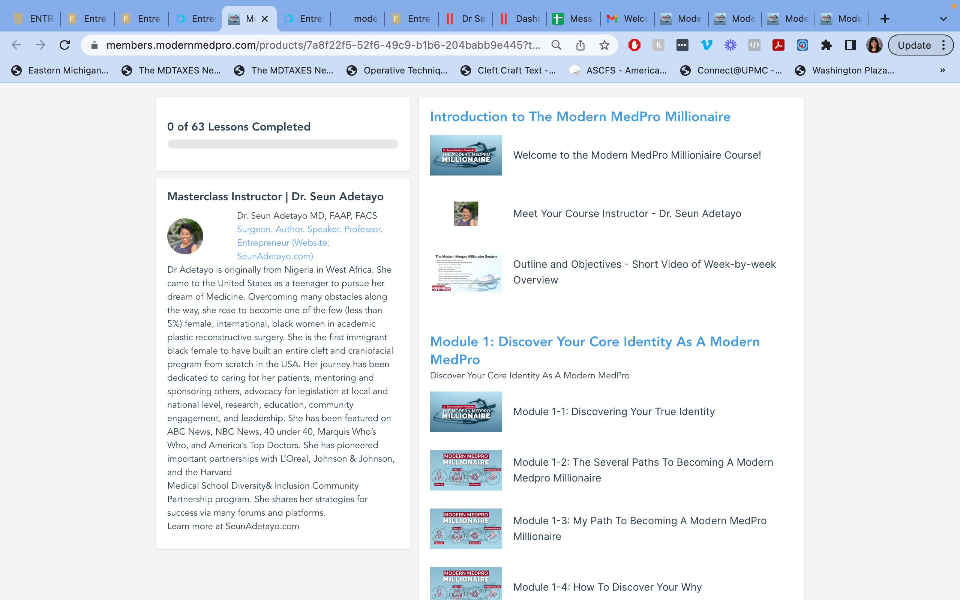Open the Meet Your Course Instructor thumbnail

[x=466, y=213]
